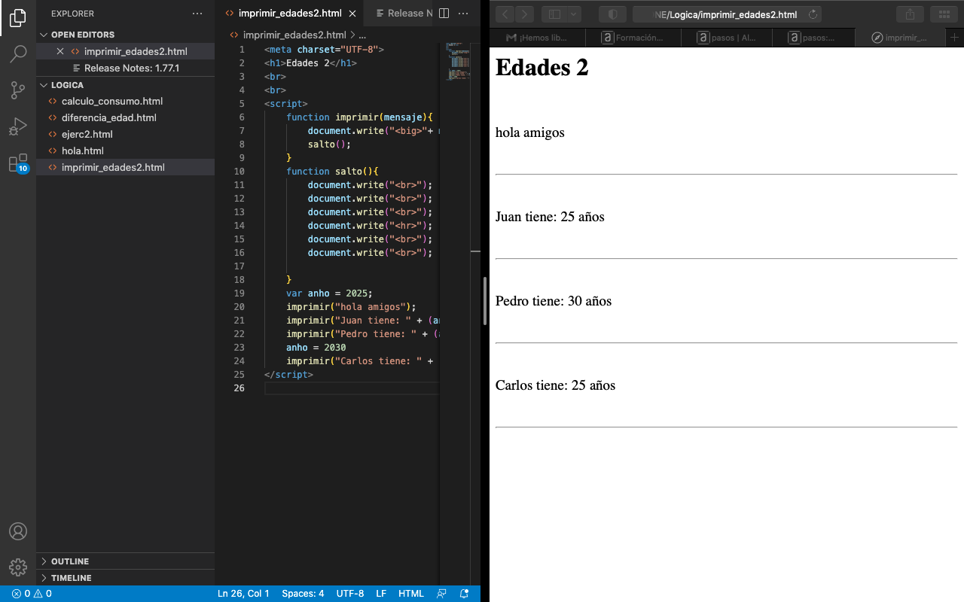The height and width of the screenshot is (602, 964).
Task: Switch to the Formación Safari tab
Action: tap(633, 37)
